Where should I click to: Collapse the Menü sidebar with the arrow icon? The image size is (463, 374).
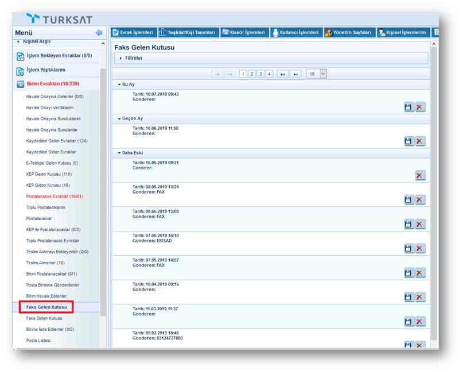tap(99, 33)
